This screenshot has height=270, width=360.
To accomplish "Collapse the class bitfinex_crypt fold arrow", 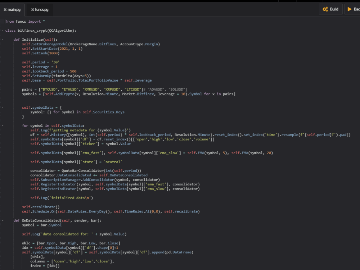I will click(x=3, y=30).
